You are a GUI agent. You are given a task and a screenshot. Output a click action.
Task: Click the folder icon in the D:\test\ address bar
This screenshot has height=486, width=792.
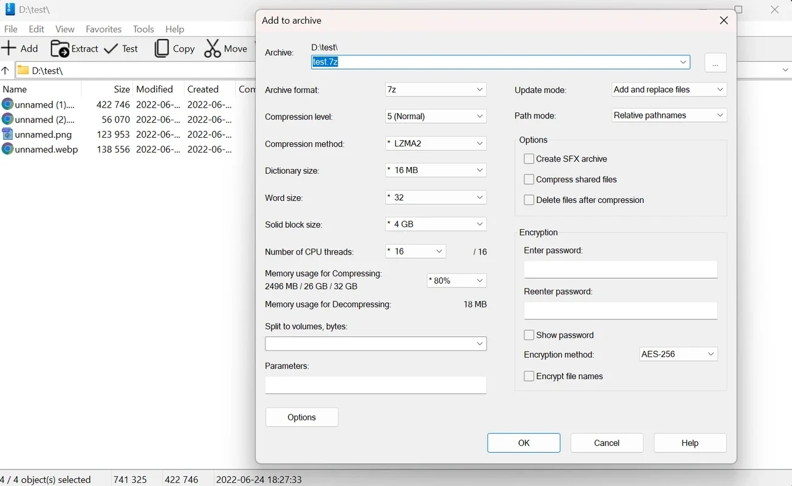23,70
